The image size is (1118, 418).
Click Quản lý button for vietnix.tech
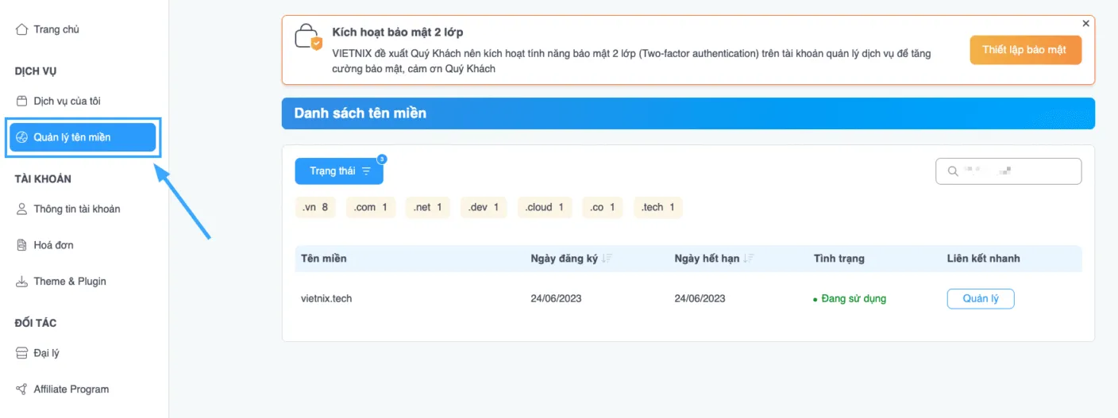(x=981, y=299)
